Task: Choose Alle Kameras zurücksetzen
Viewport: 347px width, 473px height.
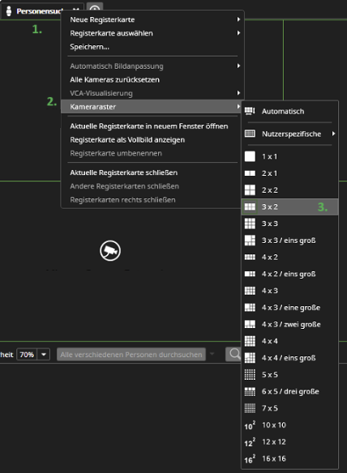Action: click(114, 79)
